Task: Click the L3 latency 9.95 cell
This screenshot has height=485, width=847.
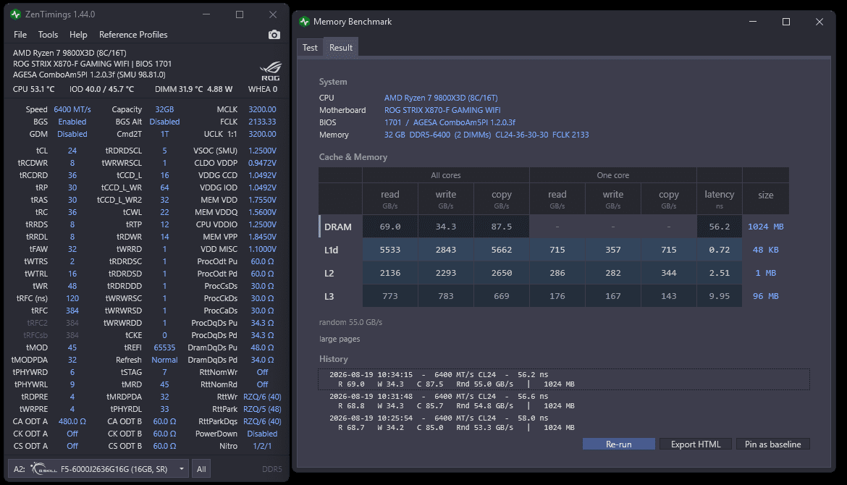Action: [719, 297]
